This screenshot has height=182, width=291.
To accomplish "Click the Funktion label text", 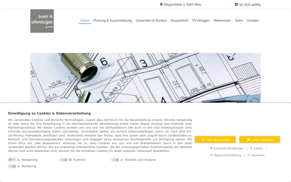I will pos(80,160).
